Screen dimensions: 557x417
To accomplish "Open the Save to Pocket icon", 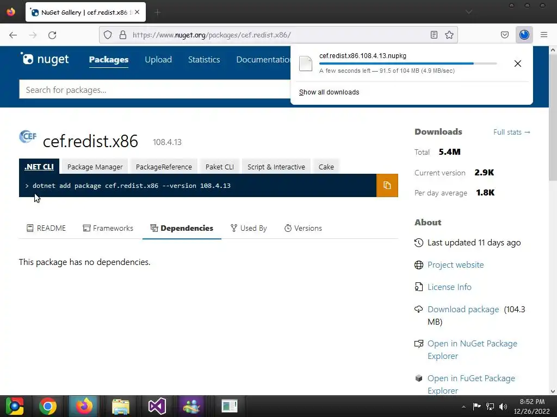I will coord(505,35).
